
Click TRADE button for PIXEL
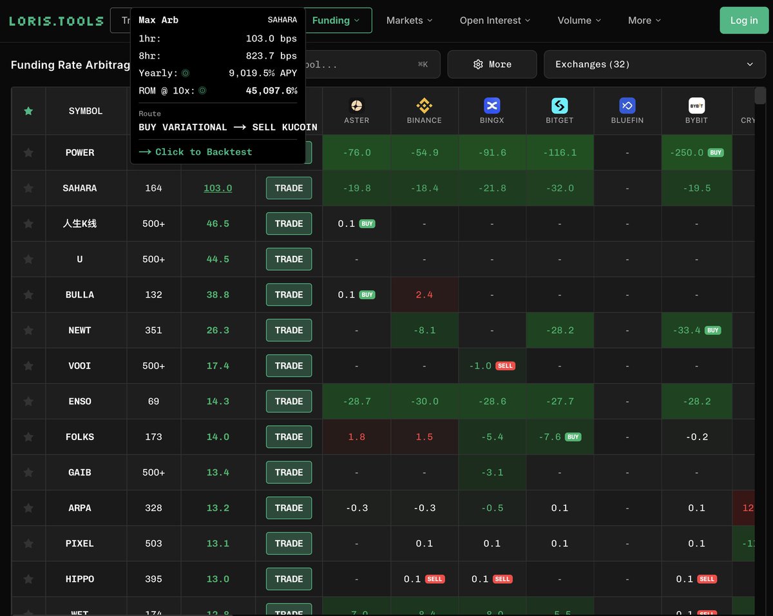coord(289,543)
